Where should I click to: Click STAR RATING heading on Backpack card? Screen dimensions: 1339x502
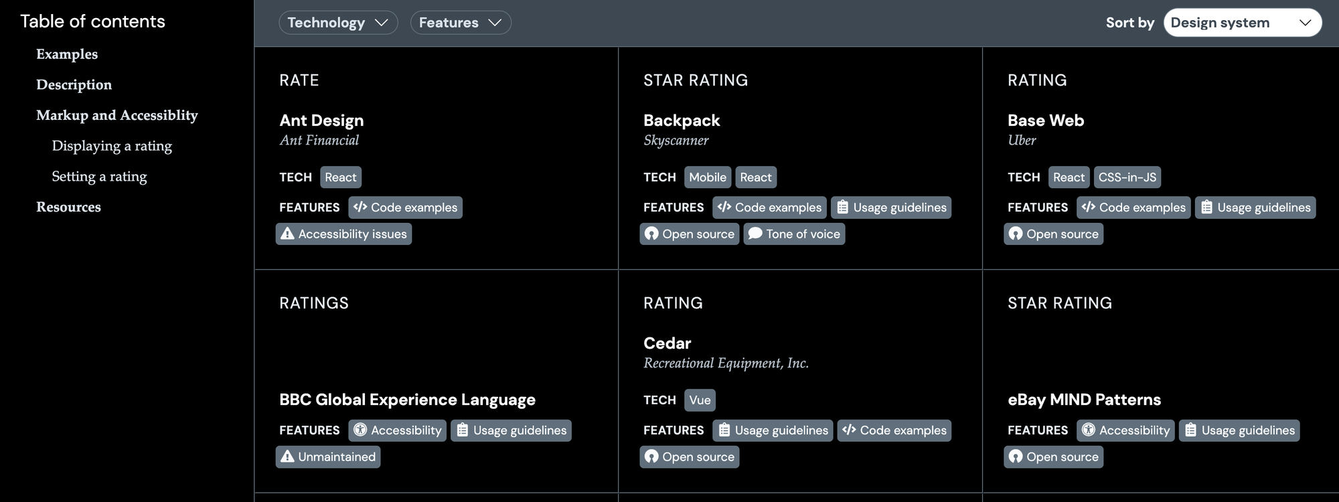coord(696,80)
